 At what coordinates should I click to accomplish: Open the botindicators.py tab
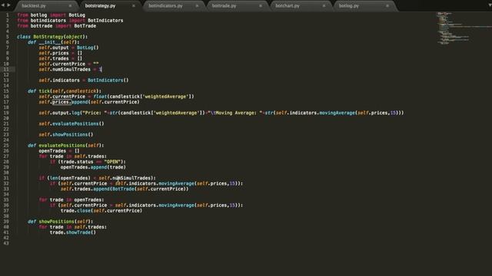pos(165,5)
